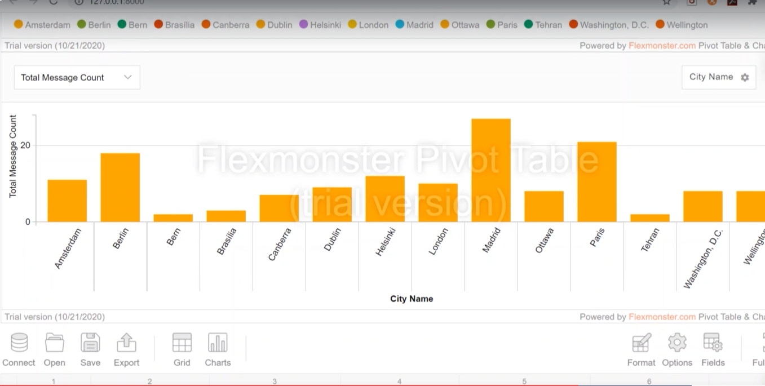
Task: Toggle the Helsinki legend item
Action: pos(320,25)
